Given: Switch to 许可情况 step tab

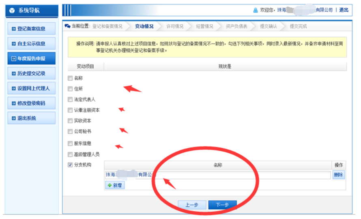Looking at the screenshot, I should point(175,26).
